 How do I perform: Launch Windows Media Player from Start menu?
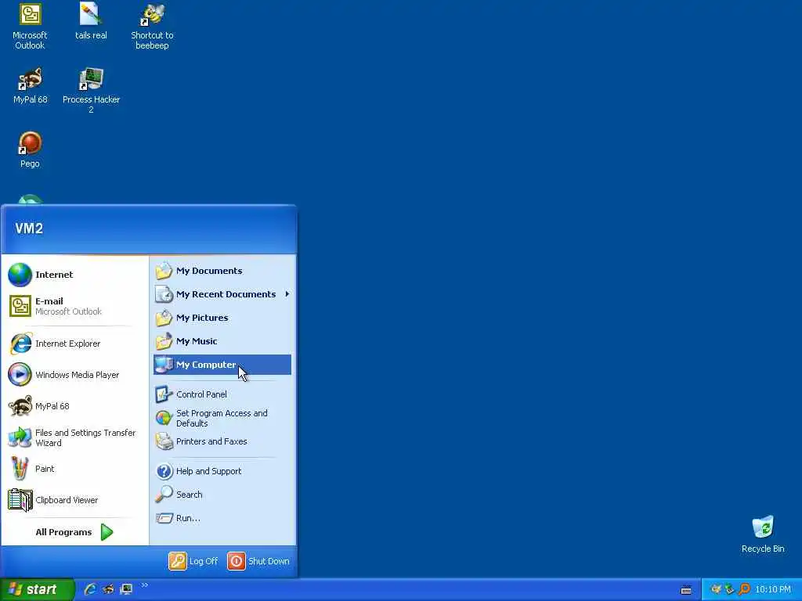(74, 375)
